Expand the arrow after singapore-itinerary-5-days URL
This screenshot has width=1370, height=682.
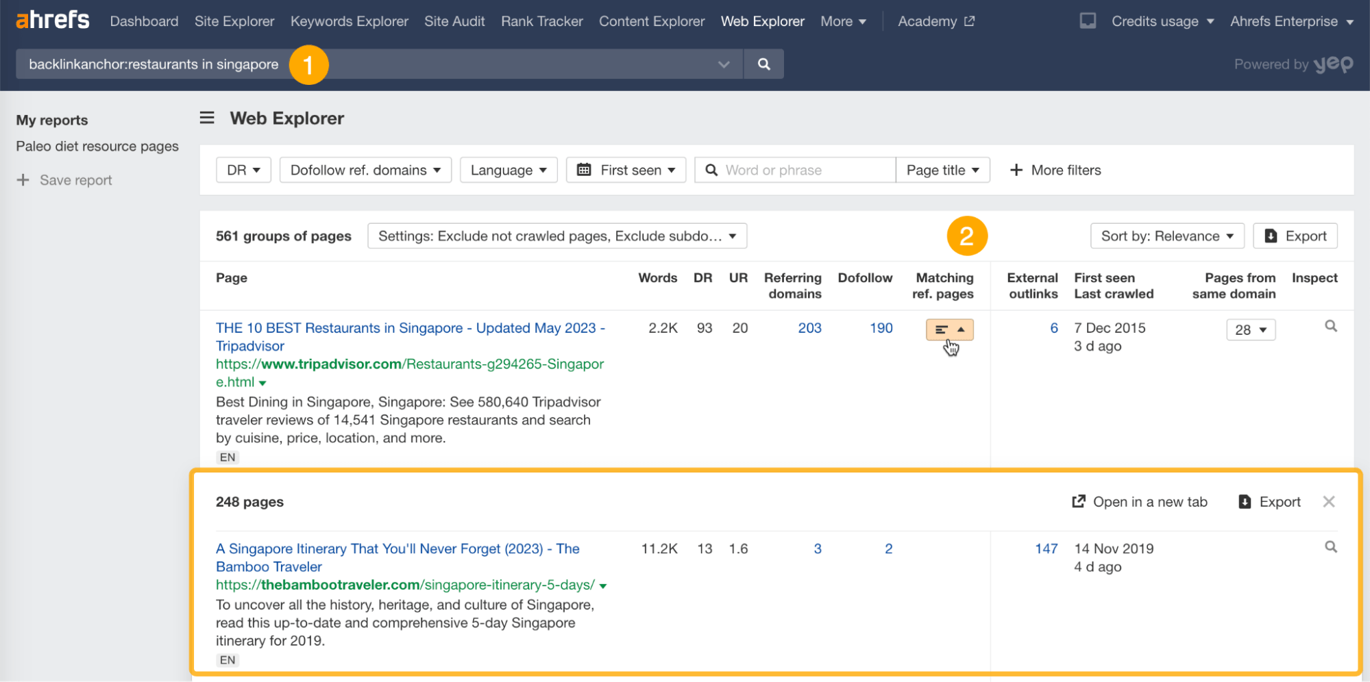point(603,586)
